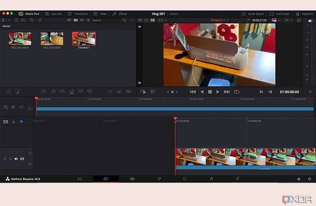316x206 pixels.
Task: Open the Media Pool panel
Action: (29, 14)
